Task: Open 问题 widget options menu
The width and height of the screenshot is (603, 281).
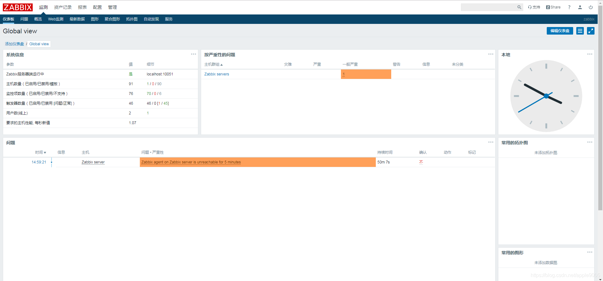Action: pyautogui.click(x=491, y=142)
